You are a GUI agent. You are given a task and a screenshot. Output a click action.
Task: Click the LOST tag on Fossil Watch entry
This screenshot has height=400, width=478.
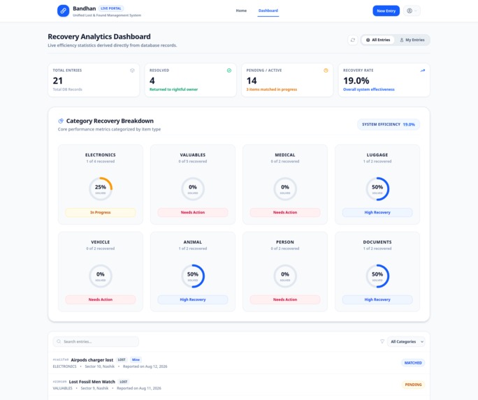[124, 382]
